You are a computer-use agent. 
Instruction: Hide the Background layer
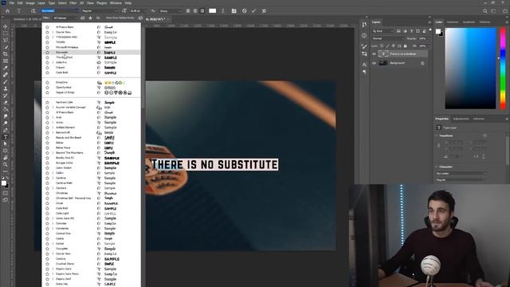pos(374,63)
